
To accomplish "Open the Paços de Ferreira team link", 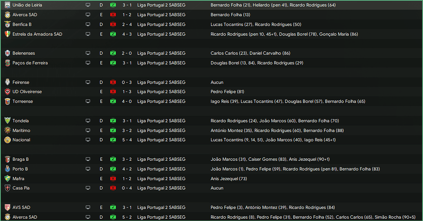I will pyautogui.click(x=30, y=63).
